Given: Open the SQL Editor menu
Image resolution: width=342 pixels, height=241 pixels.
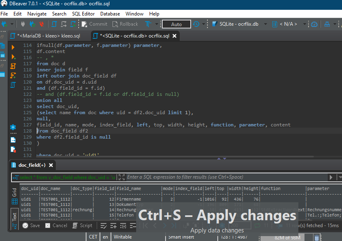Looking at the screenshot, I should [83, 14].
